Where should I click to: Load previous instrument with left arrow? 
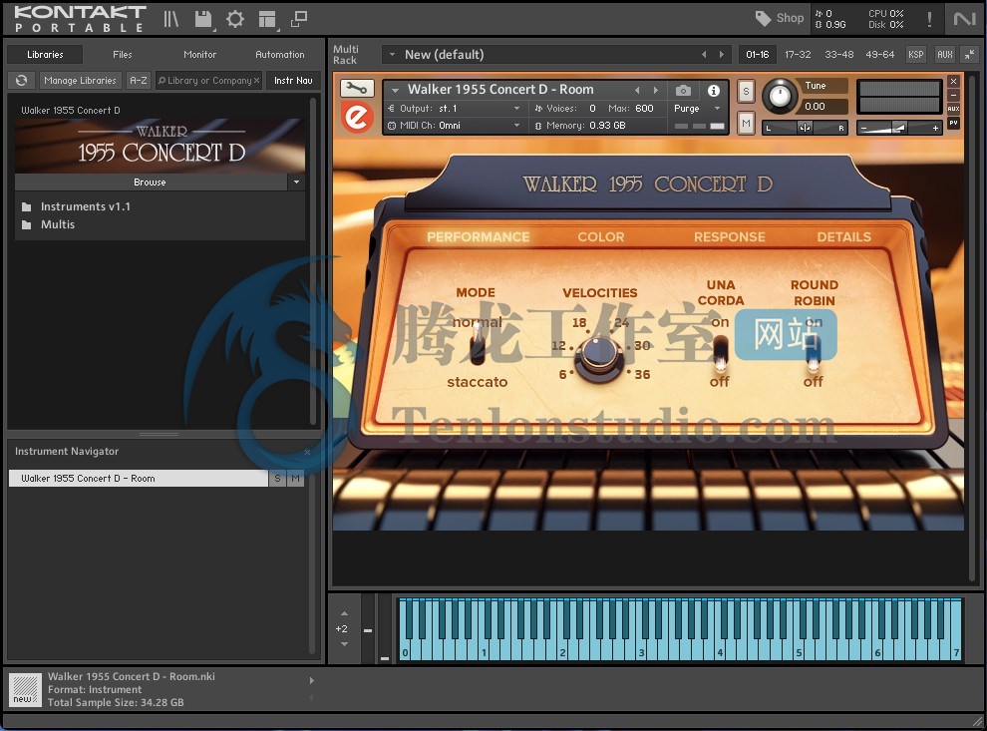(x=637, y=90)
